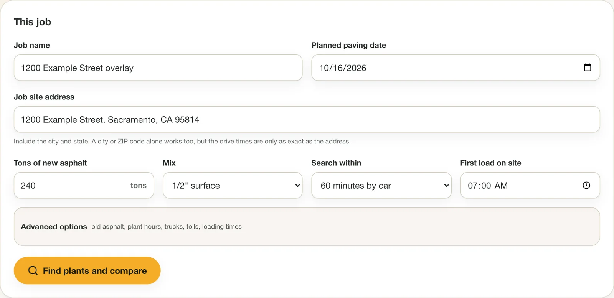Click the 'Tons of new asphalt' label

[50, 163]
